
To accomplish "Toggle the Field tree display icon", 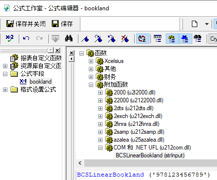I will pyautogui.click(x=157, y=39).
